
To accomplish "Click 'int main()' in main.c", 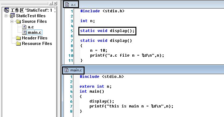I will (x=92, y=91).
